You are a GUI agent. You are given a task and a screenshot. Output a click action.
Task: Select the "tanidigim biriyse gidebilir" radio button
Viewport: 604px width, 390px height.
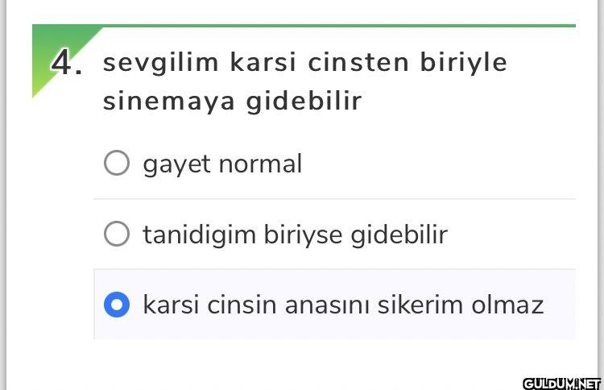(x=117, y=234)
